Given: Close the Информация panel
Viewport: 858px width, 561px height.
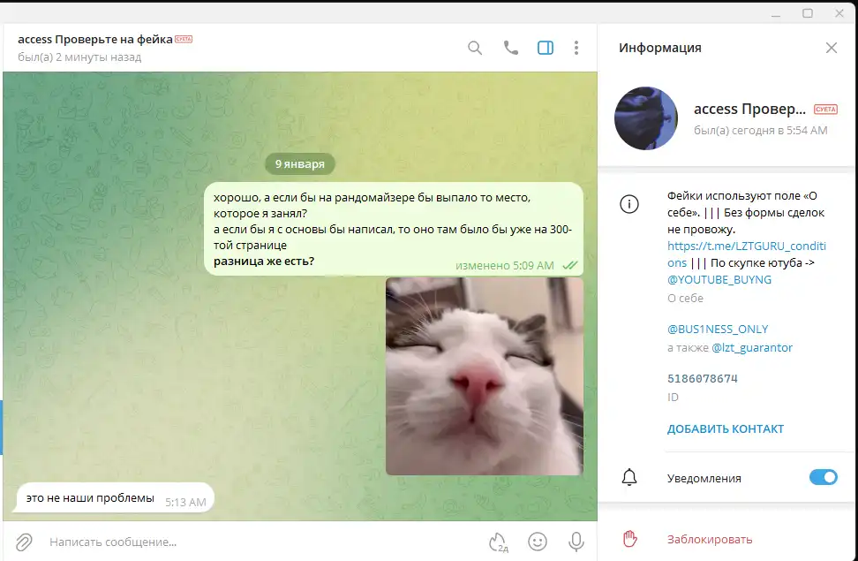Looking at the screenshot, I should [x=831, y=48].
